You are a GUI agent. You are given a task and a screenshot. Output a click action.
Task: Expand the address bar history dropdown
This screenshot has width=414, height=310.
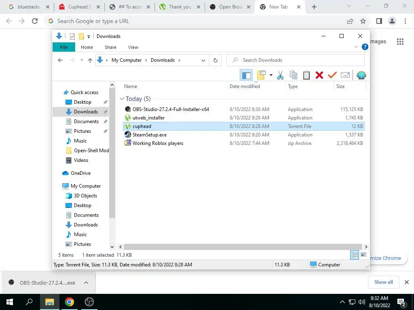[203, 61]
